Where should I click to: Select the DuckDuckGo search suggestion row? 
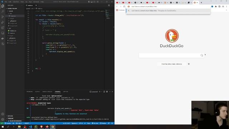168,11
